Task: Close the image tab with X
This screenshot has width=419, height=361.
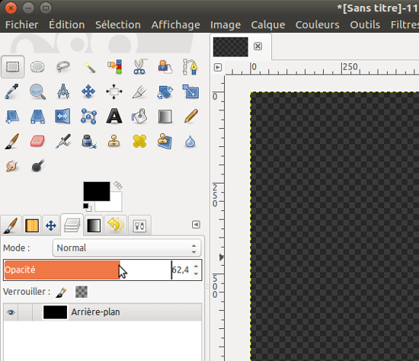Action: click(257, 46)
